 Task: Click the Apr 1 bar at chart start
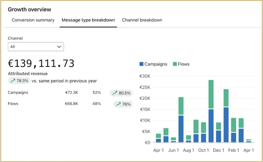[158, 138]
